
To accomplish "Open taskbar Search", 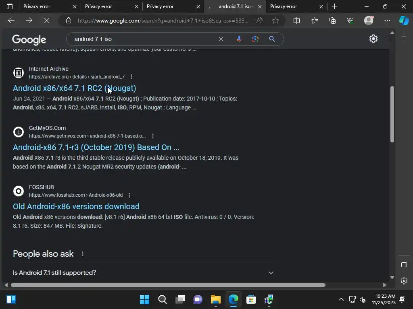I will pyautogui.click(x=162, y=299).
